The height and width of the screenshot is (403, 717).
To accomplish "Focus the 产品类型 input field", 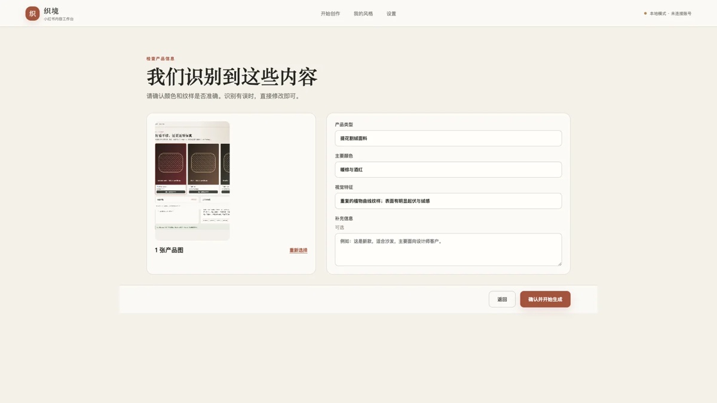I will tap(448, 139).
